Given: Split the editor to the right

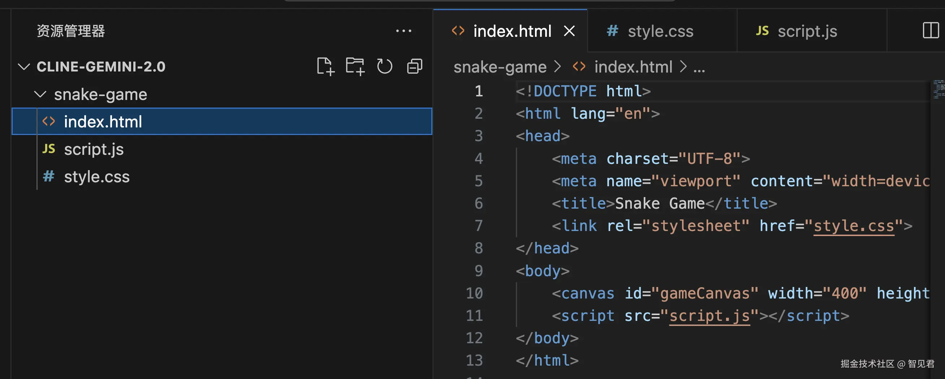Looking at the screenshot, I should click(930, 30).
